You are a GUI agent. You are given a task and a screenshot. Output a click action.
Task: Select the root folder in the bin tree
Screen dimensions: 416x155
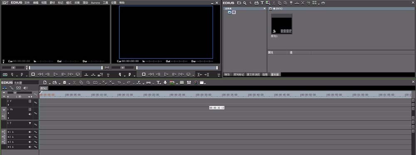tap(232, 12)
